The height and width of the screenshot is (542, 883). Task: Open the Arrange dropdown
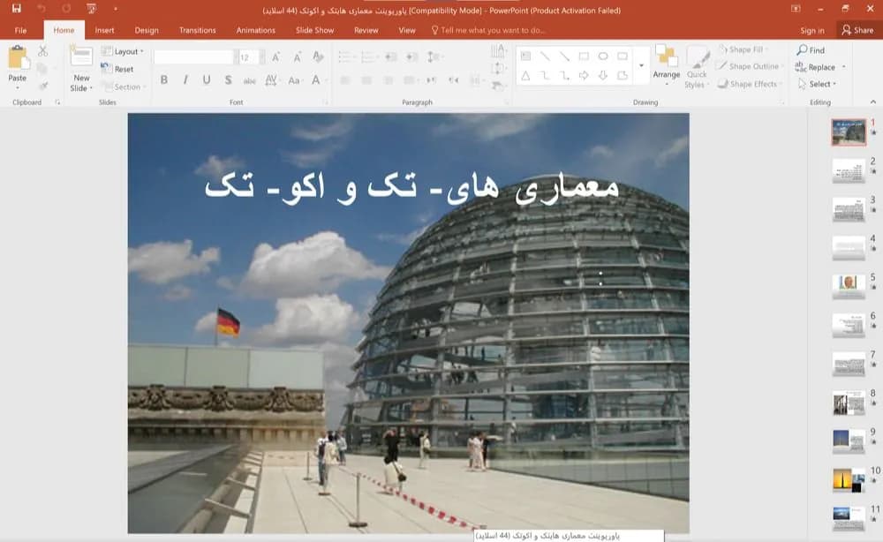tap(666, 66)
